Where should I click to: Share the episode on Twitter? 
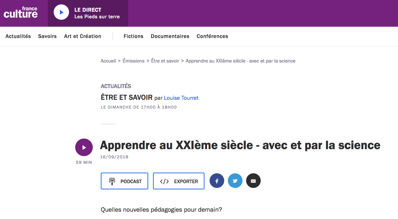click(235, 181)
